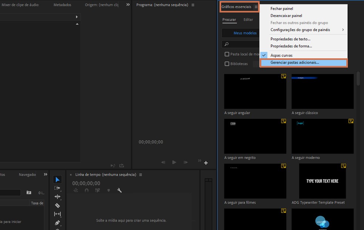Open the A seguir clássico template thumbnail
Screen dimensions: 364x230
322,91
